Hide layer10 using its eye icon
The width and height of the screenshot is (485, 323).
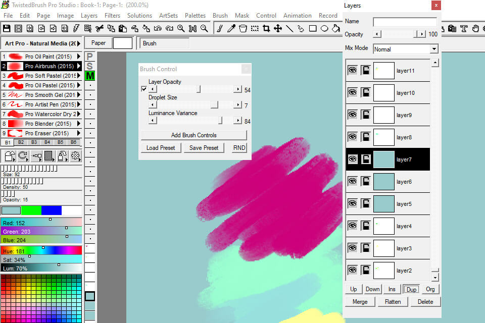click(x=352, y=92)
